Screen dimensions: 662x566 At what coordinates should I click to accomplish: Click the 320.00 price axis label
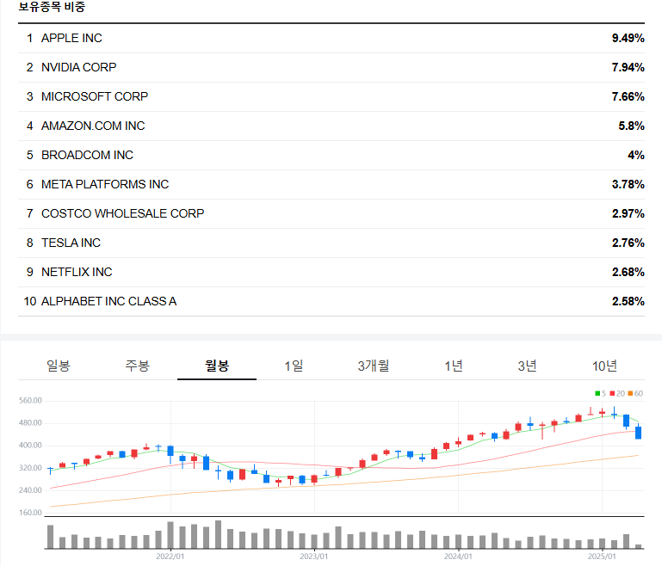point(30,468)
